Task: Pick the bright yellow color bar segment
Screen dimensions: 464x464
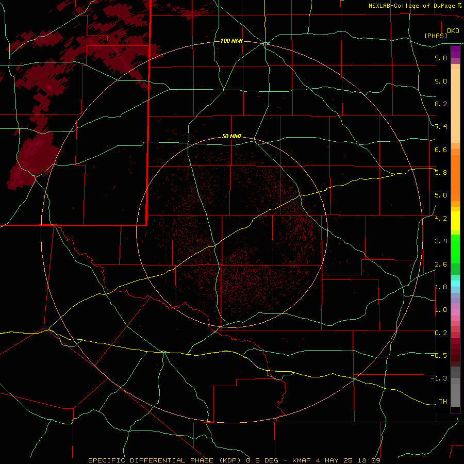Action: (455, 221)
